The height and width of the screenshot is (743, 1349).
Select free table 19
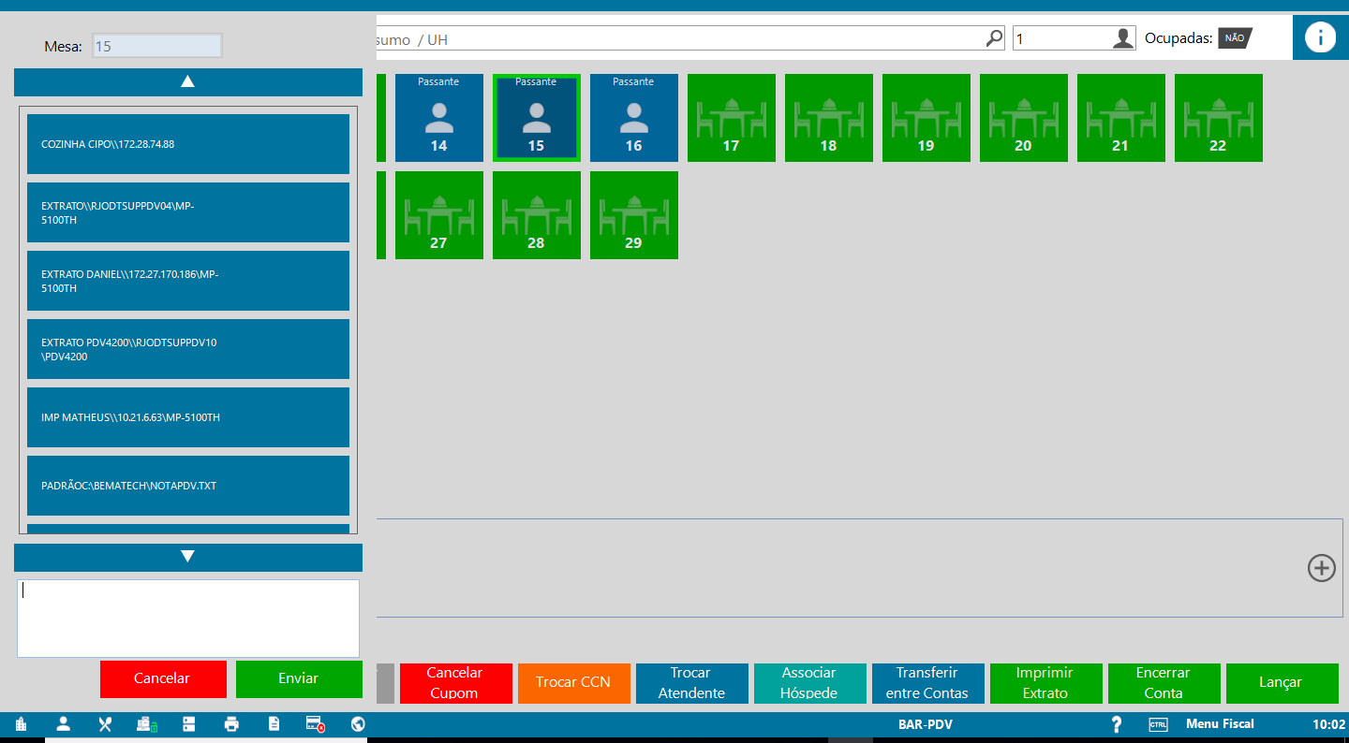coord(927,118)
